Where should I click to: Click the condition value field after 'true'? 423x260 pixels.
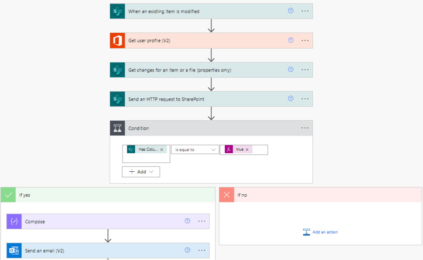point(260,150)
